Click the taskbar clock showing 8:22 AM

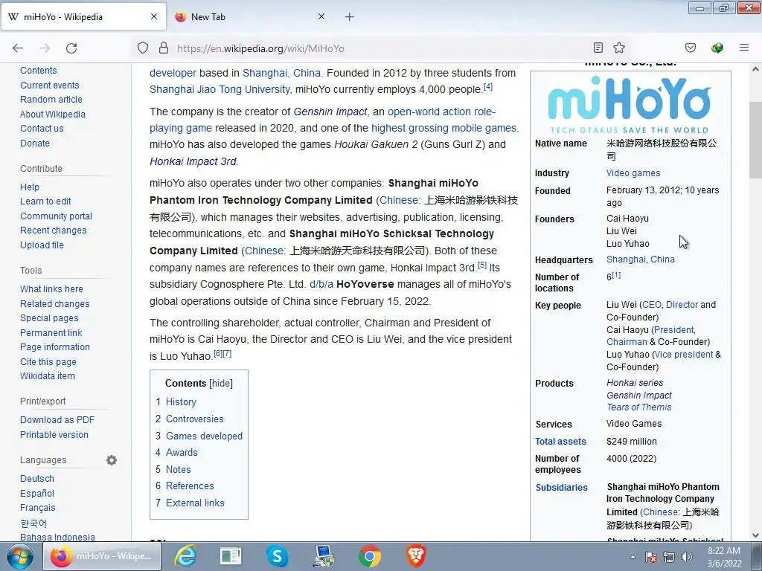pyautogui.click(x=724, y=557)
